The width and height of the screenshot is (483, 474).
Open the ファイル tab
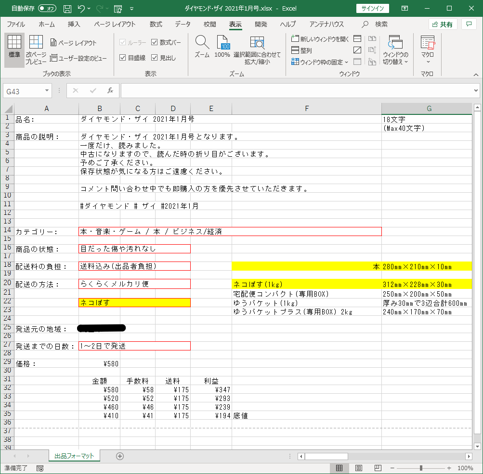[16, 25]
